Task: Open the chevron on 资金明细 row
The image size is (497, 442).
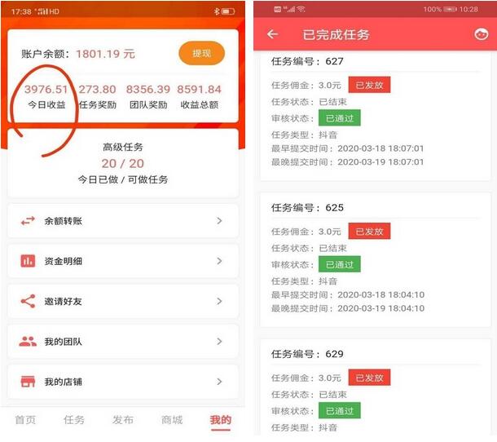Action: pyautogui.click(x=219, y=261)
